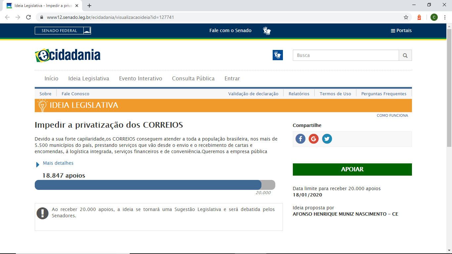Click Fale com o Senado link
This screenshot has width=452, height=254.
pos(230,31)
